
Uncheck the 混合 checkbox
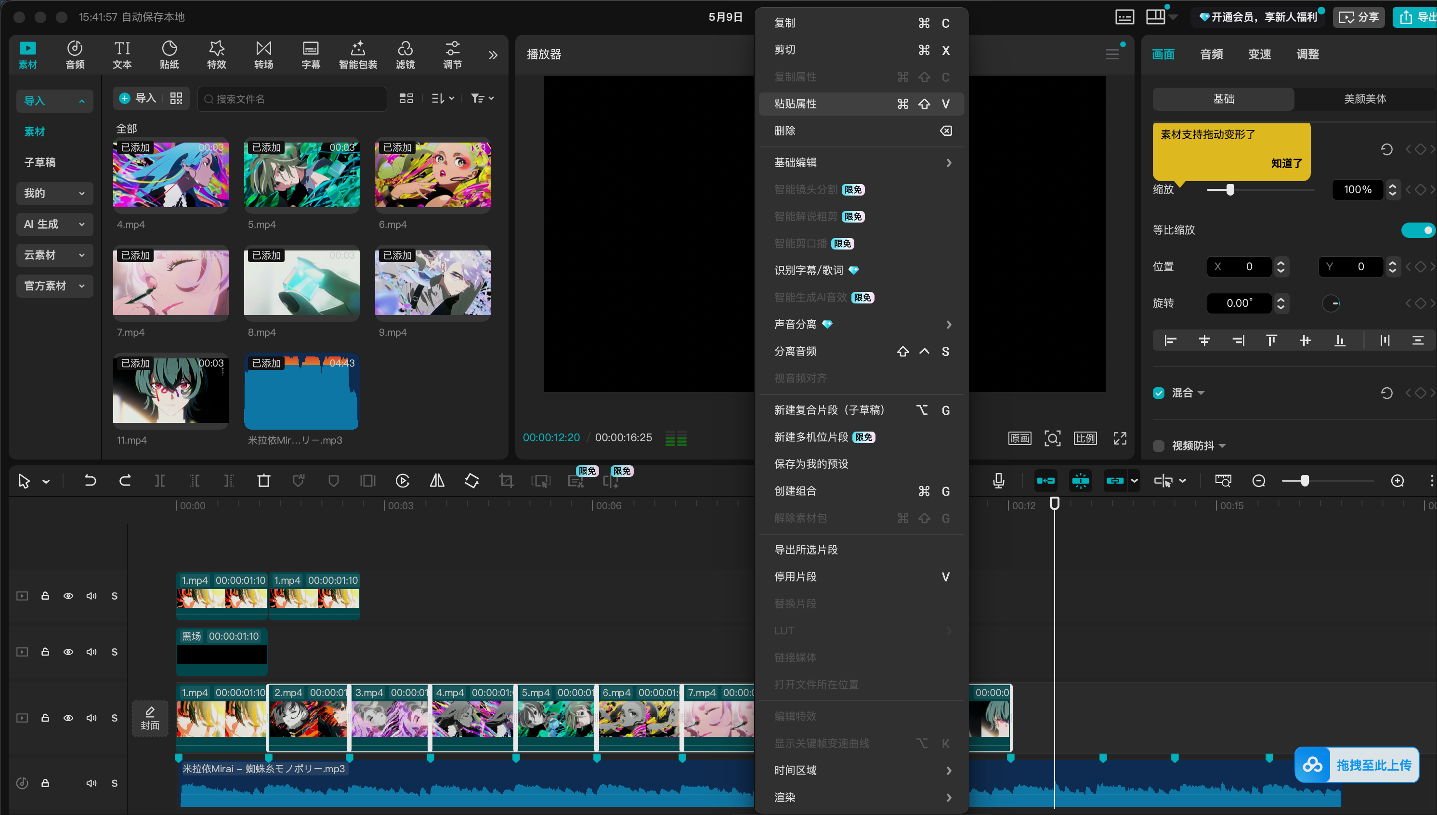click(1159, 393)
